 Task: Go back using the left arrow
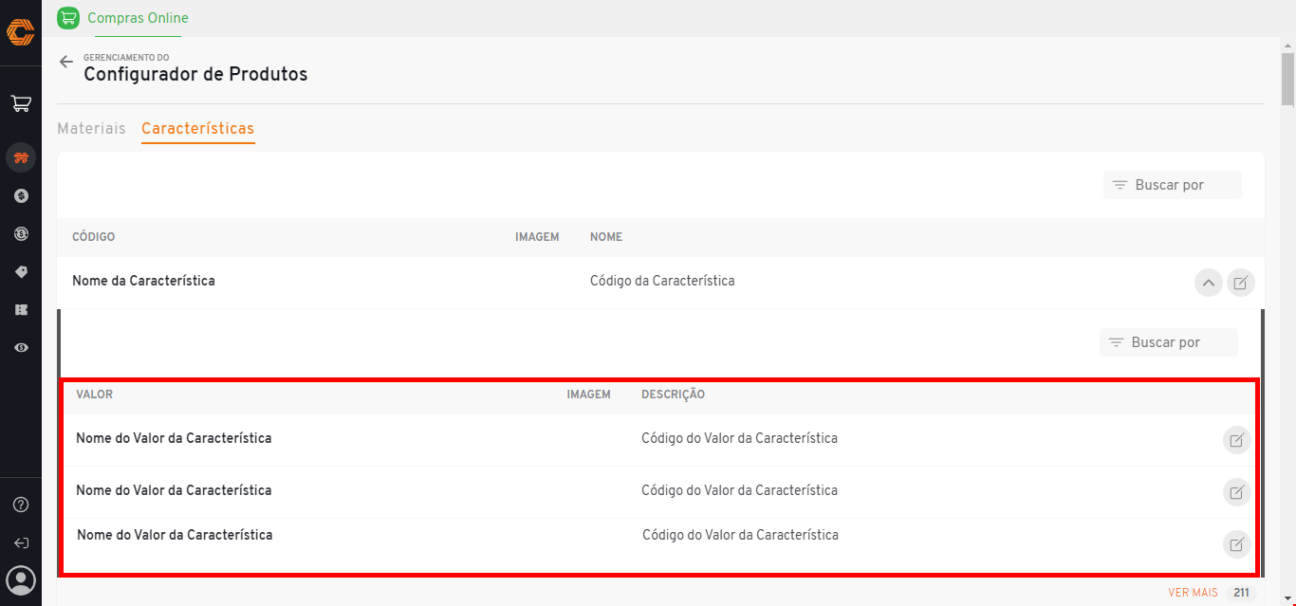(x=65, y=62)
